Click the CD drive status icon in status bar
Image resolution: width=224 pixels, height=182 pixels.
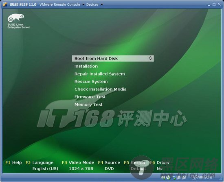pos(169,178)
